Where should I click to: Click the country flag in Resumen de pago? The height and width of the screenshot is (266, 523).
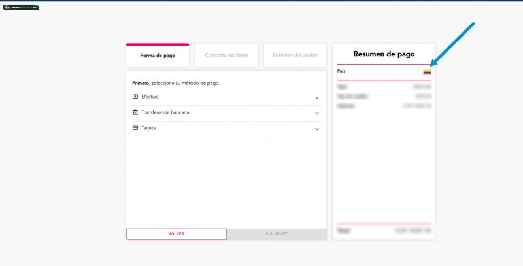pyautogui.click(x=427, y=71)
